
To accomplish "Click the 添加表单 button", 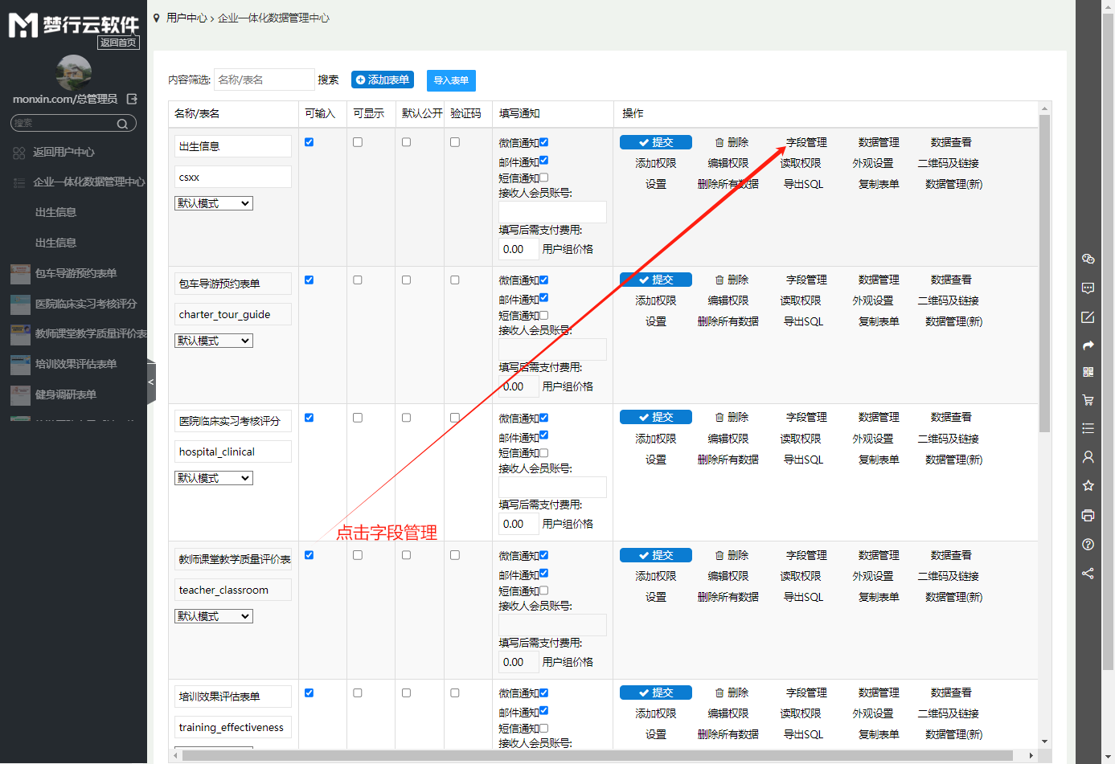I will pyautogui.click(x=383, y=80).
